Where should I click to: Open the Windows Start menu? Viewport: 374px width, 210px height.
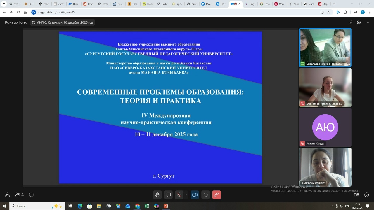pyautogui.click(x=5, y=206)
